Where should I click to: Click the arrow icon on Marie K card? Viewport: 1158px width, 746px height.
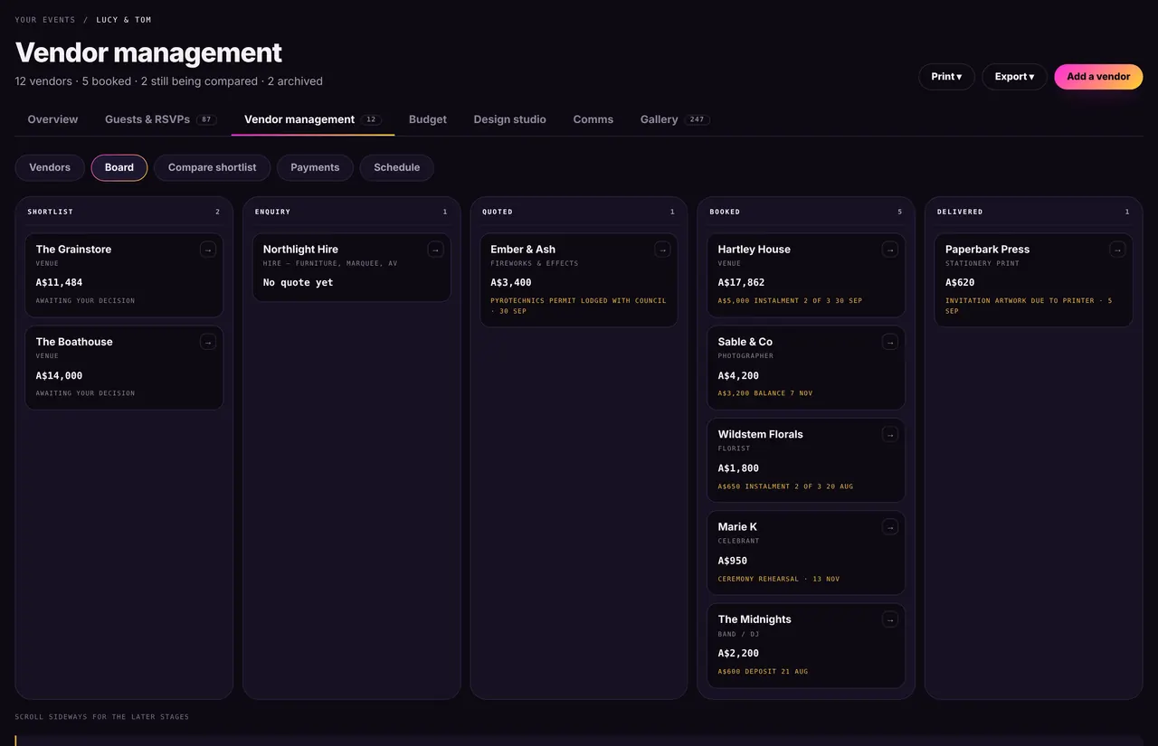click(890, 527)
